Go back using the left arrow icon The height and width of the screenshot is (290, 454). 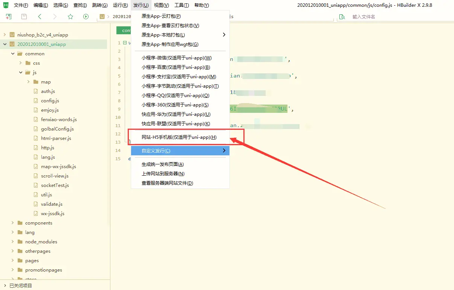[x=40, y=17]
